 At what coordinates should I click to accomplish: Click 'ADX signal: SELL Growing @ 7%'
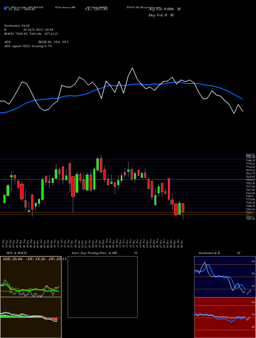28,46
